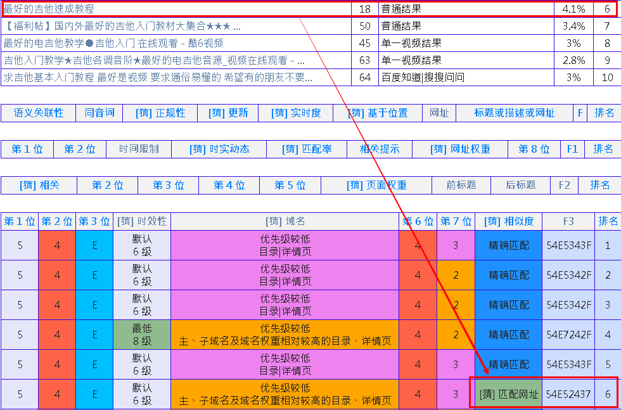Viewport: 621px width, 410px height.
Task: Select the rank 10 cell
Action: tap(607, 77)
